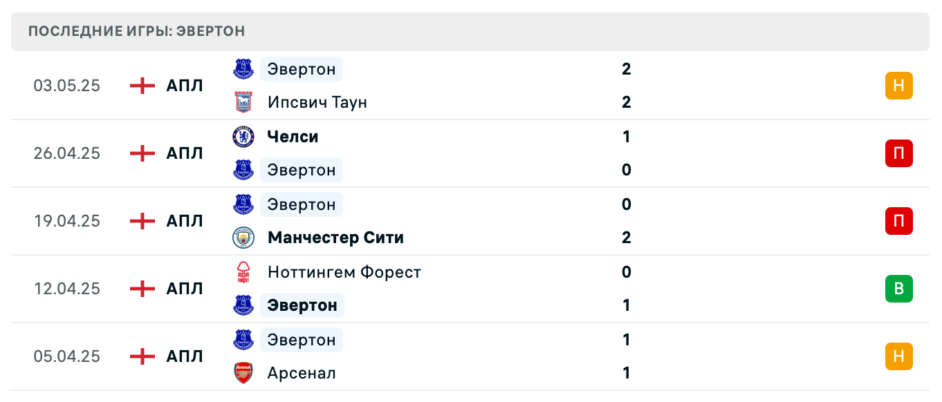Click the England flag next to 12.04.25

(141, 289)
